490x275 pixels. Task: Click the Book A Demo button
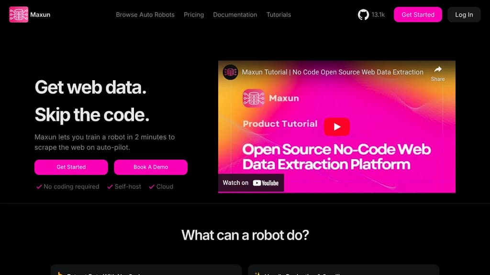coord(151,167)
